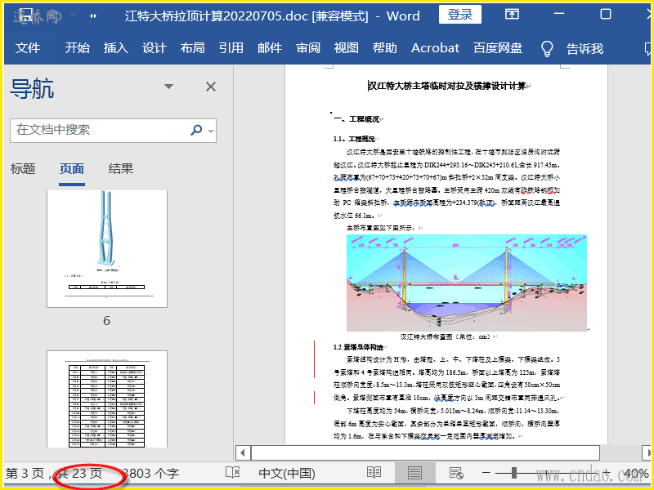Switch to the 开始 ribbon tab
Viewport: 654px width, 490px height.
point(77,48)
